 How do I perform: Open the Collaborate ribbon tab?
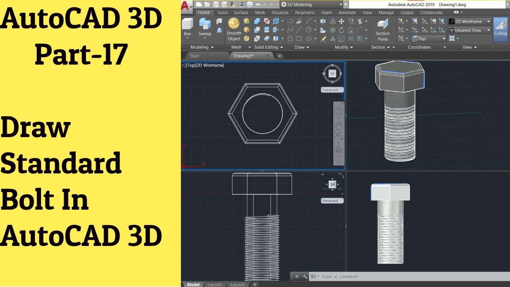pyautogui.click(x=431, y=12)
